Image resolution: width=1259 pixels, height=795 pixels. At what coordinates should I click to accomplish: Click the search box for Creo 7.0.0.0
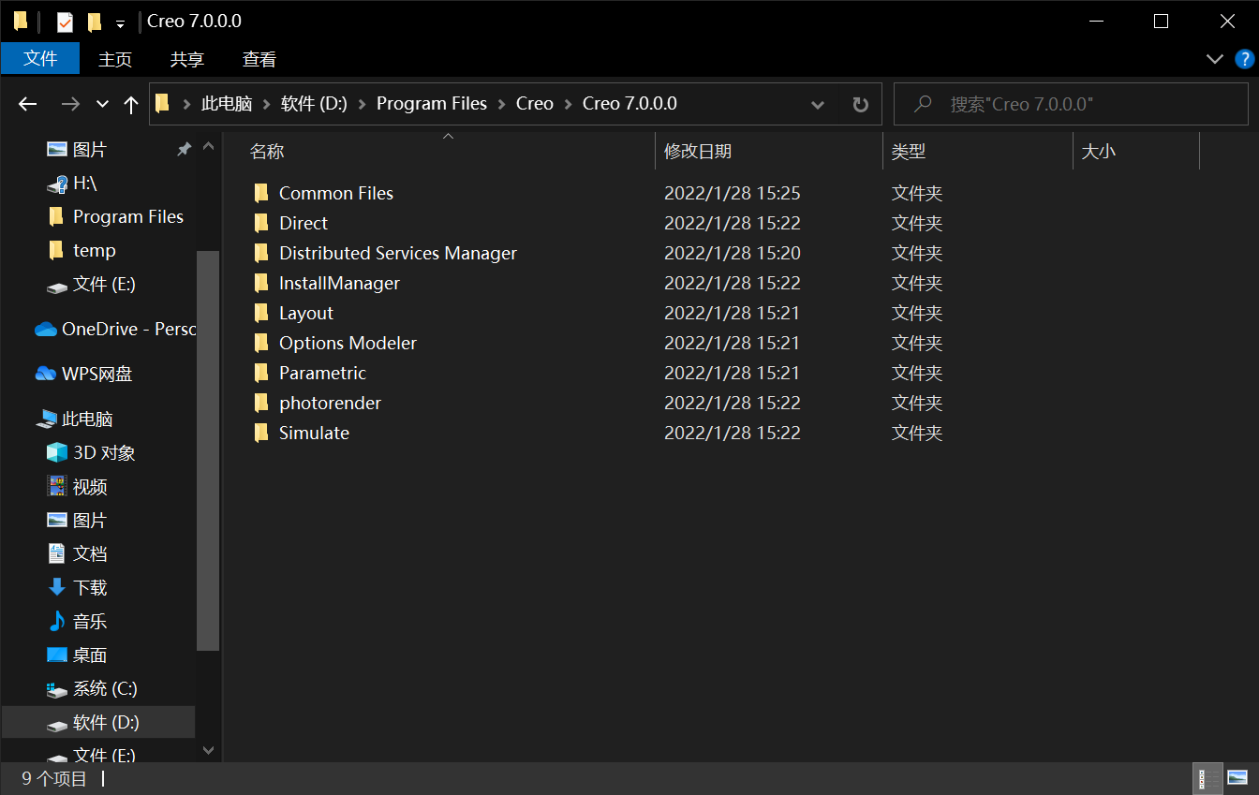[1071, 104]
